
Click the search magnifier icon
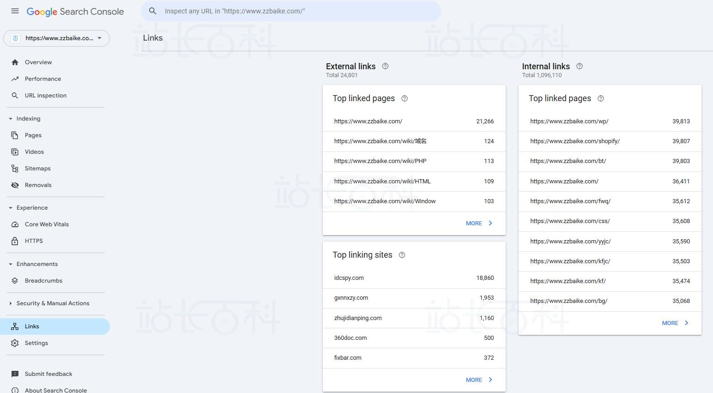(153, 11)
